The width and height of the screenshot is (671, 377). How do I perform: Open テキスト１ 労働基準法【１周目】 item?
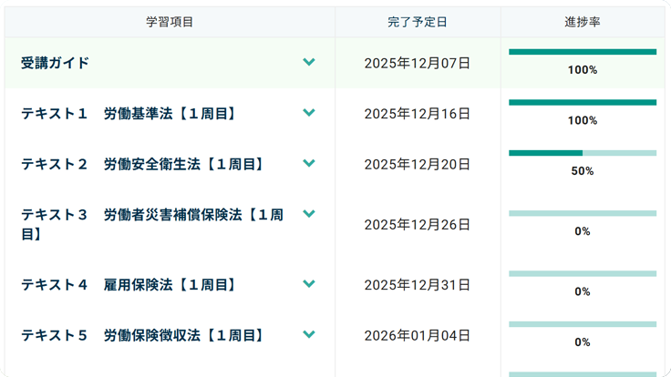point(129,114)
